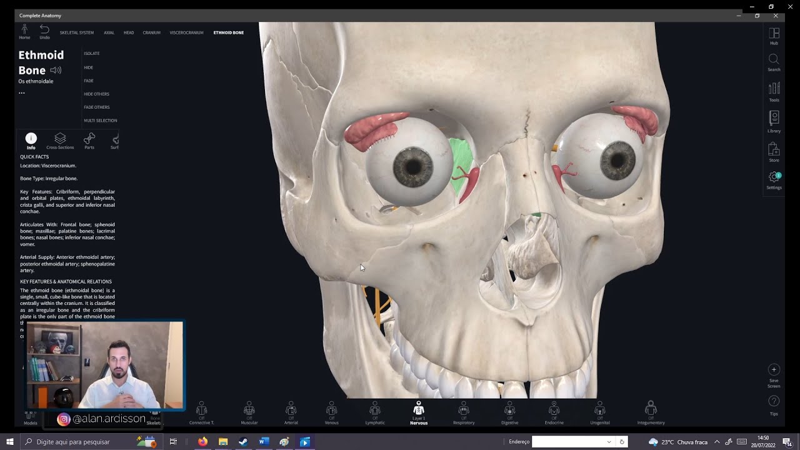The height and width of the screenshot is (450, 800).
Task: Open the Tips help icon
Action: pyautogui.click(x=774, y=405)
